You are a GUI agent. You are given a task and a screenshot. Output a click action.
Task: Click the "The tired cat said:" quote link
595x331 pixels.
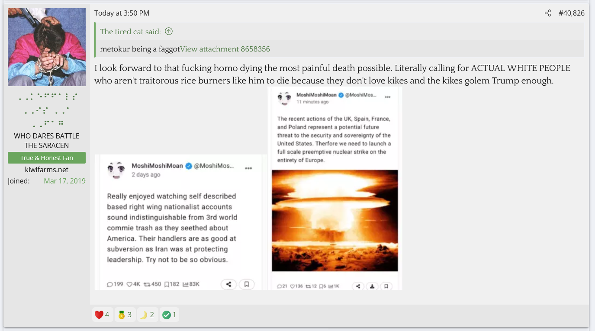[x=130, y=31]
